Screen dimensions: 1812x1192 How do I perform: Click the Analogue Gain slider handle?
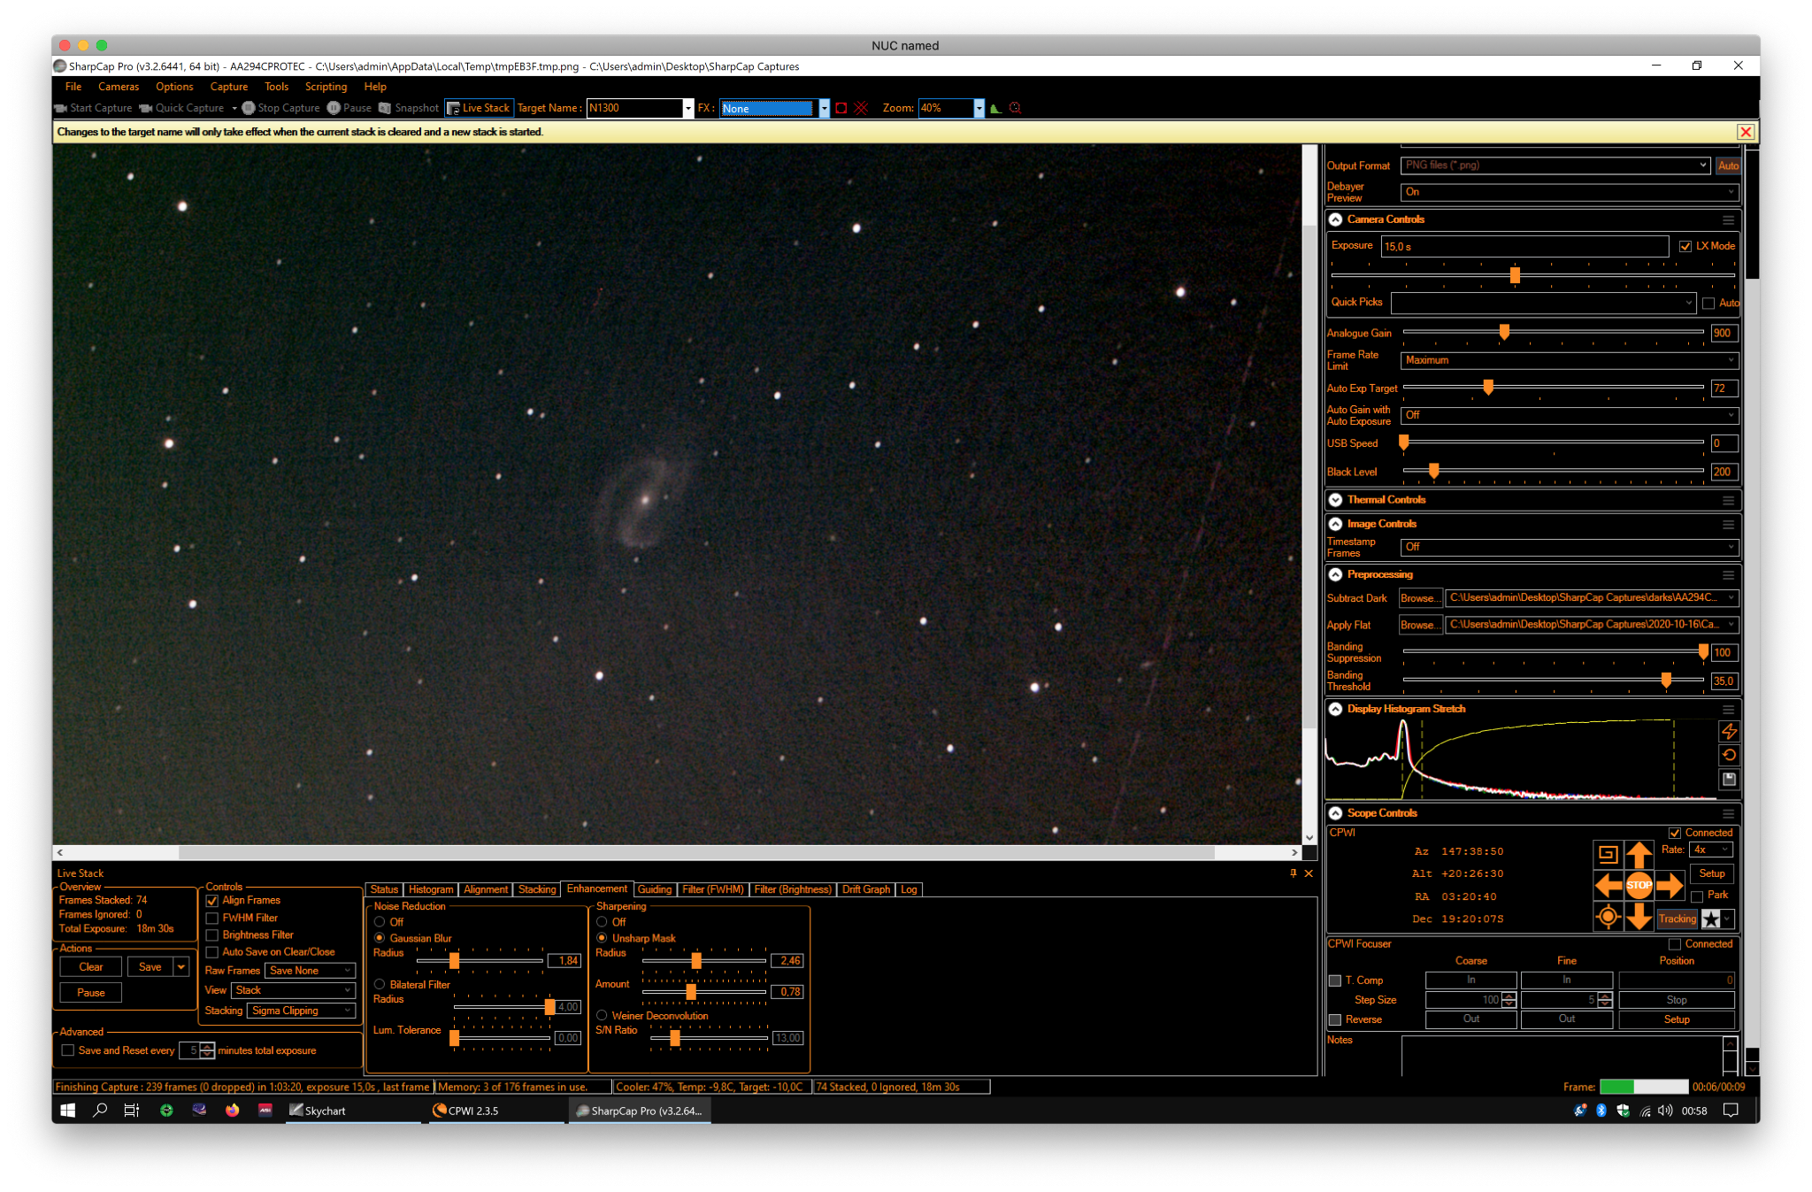(1504, 332)
